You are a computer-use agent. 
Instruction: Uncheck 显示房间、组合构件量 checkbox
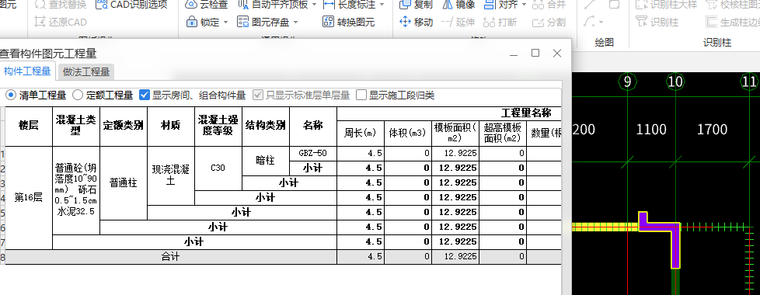(144, 95)
